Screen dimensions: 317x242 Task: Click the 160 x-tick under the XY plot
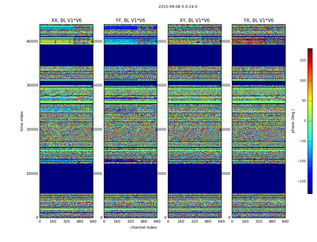click(x=181, y=221)
